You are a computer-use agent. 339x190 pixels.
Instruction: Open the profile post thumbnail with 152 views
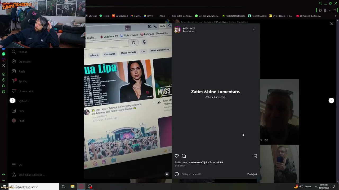click(279, 111)
